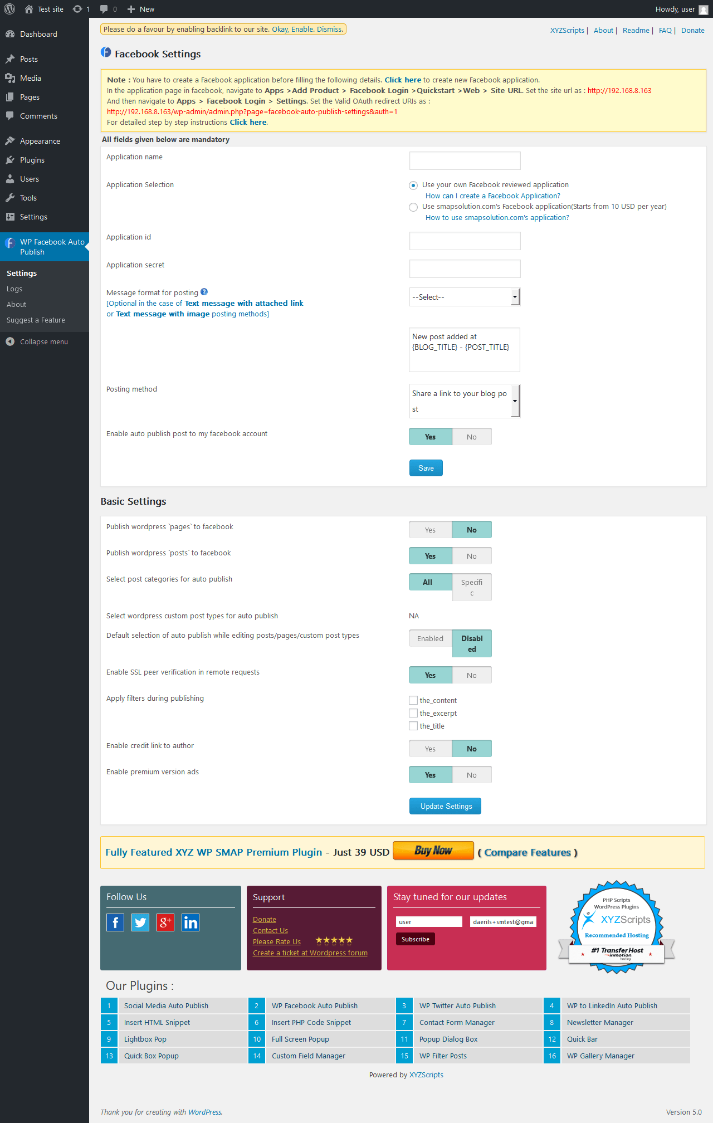Click the plus New icon
The image size is (713, 1123).
point(131,9)
